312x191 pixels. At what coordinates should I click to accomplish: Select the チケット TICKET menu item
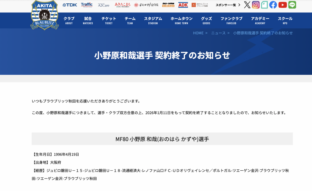point(109,20)
